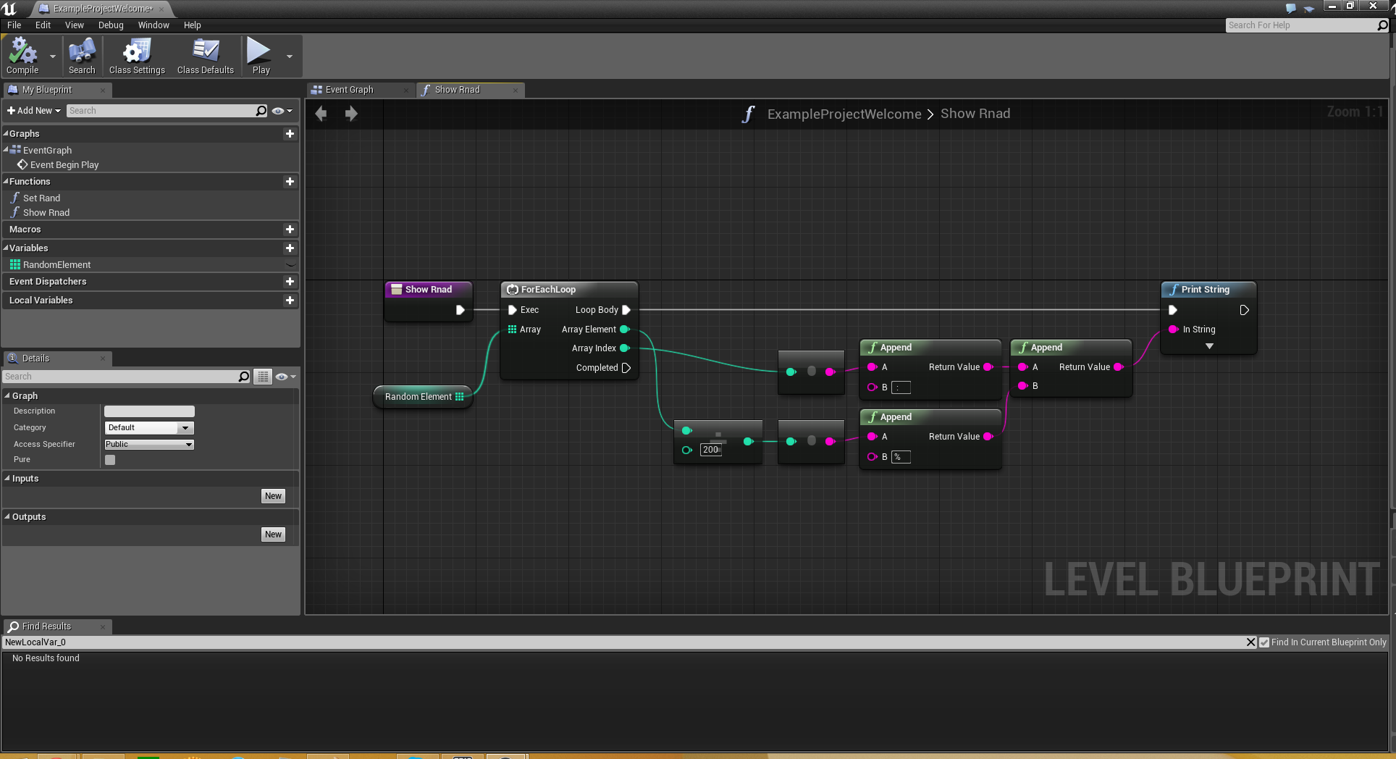This screenshot has width=1396, height=759.
Task: Click the Play toolbar button
Action: pyautogui.click(x=261, y=56)
